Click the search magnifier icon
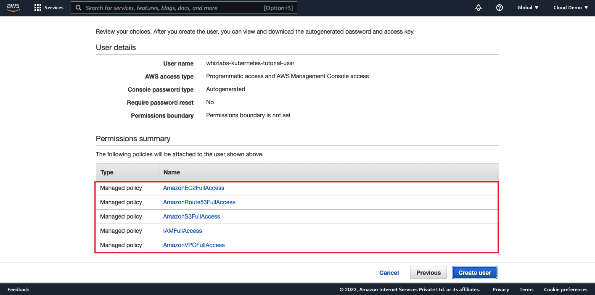Viewport: 595px width, 295px height. coord(79,8)
